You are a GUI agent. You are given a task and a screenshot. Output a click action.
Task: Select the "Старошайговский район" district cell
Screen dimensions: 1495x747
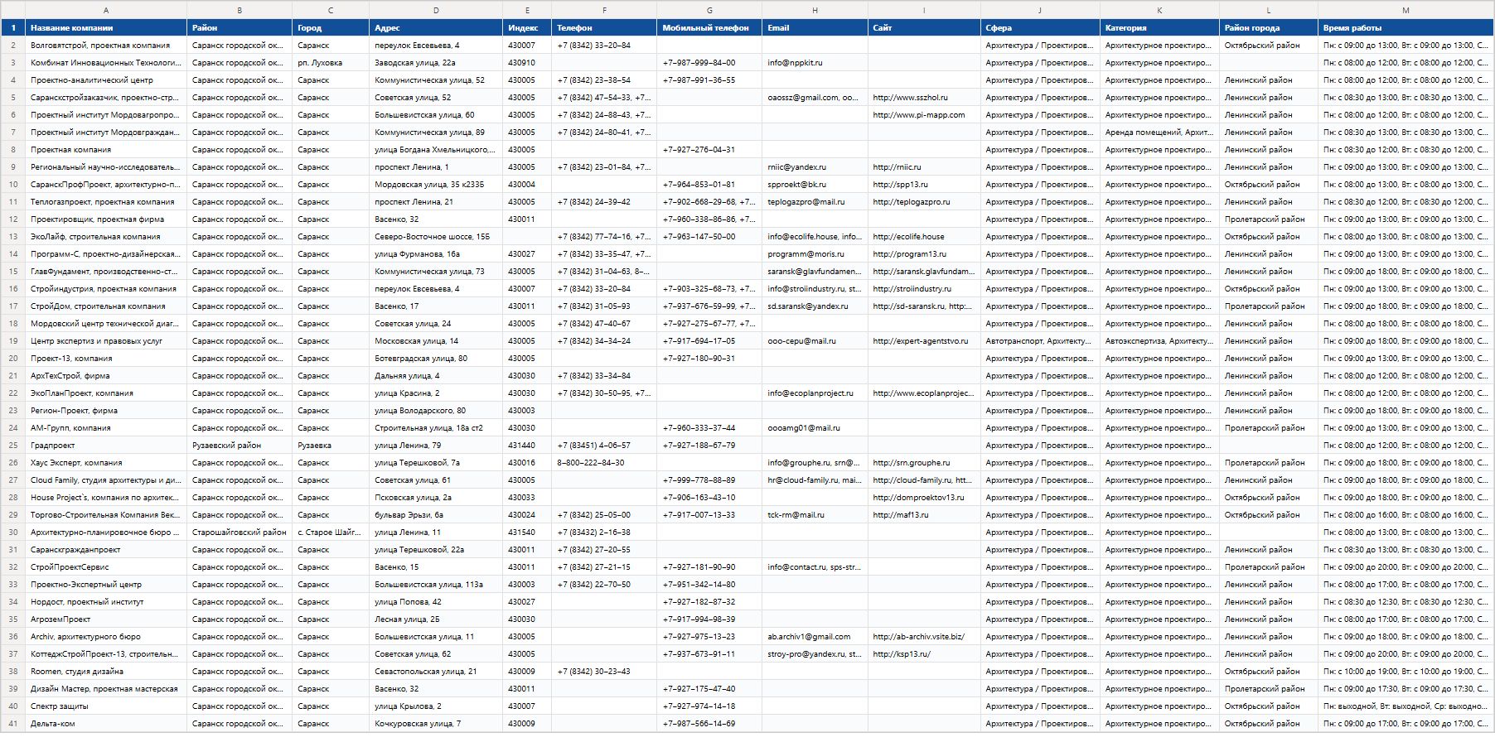pos(239,533)
